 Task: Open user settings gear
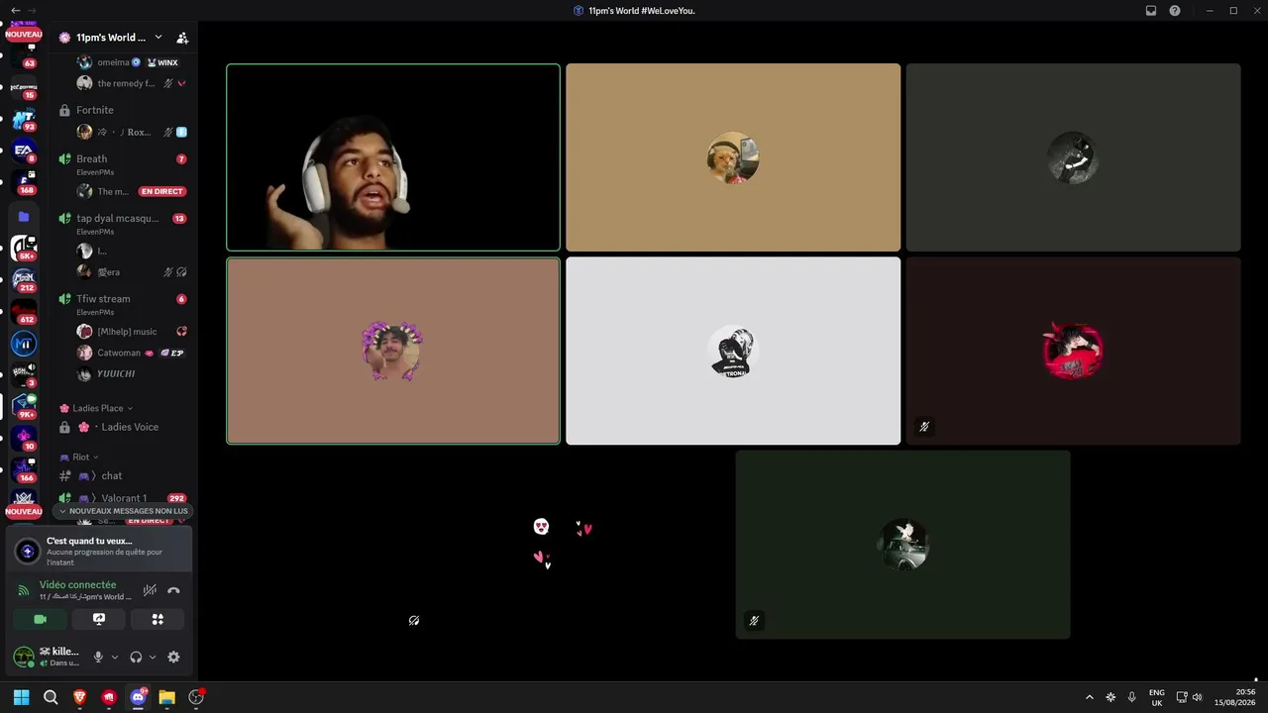pos(173,657)
